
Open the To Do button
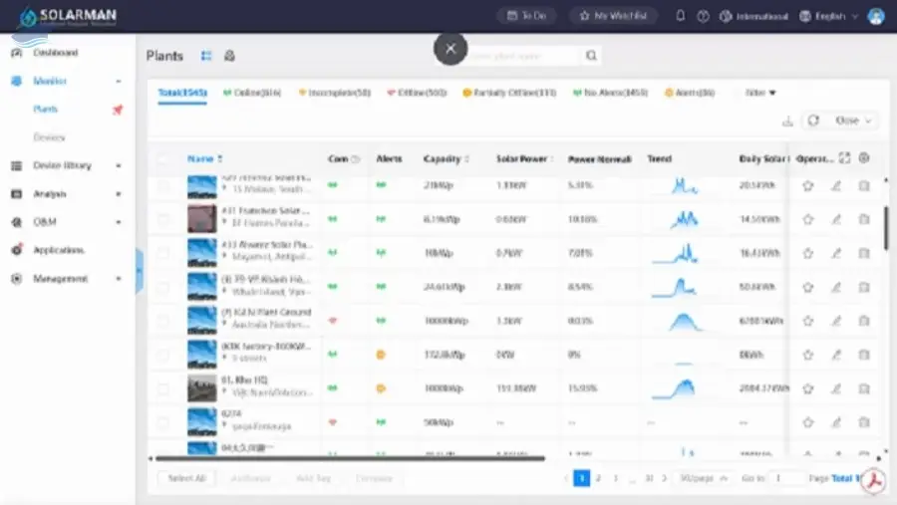(526, 16)
